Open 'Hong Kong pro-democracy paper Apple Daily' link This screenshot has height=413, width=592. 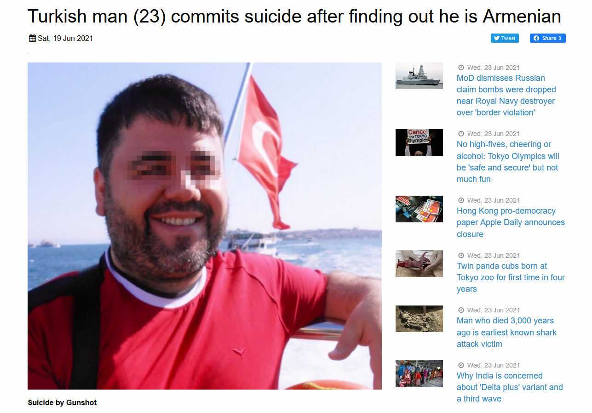tap(511, 222)
